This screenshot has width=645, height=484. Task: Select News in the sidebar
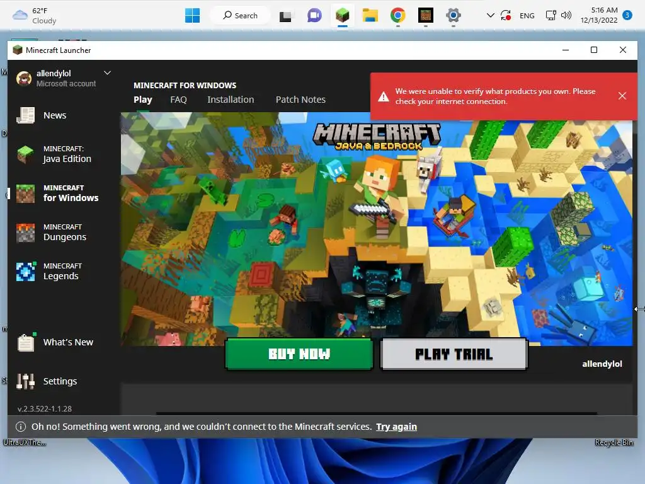click(x=55, y=115)
